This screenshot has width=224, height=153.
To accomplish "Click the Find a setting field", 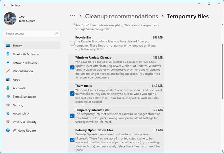I will pyautogui.click(x=29, y=33).
